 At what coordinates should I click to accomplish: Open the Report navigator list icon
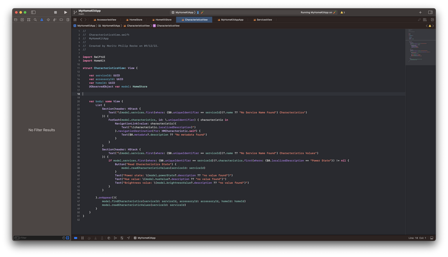click(67, 20)
